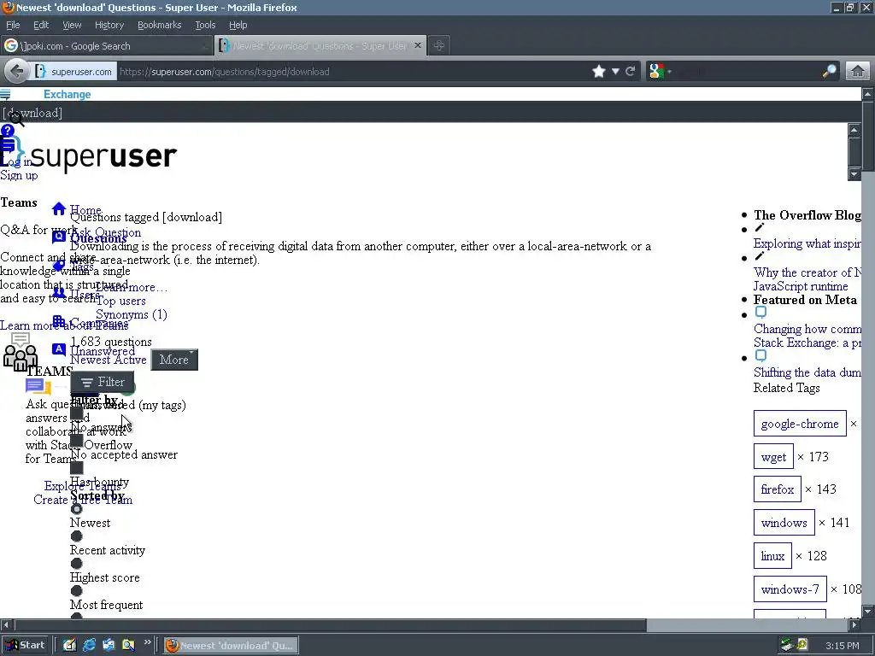Viewport: 875px width, 656px height.
Task: Click the speech bubble icon by Shifting the data
Action: coord(760,356)
